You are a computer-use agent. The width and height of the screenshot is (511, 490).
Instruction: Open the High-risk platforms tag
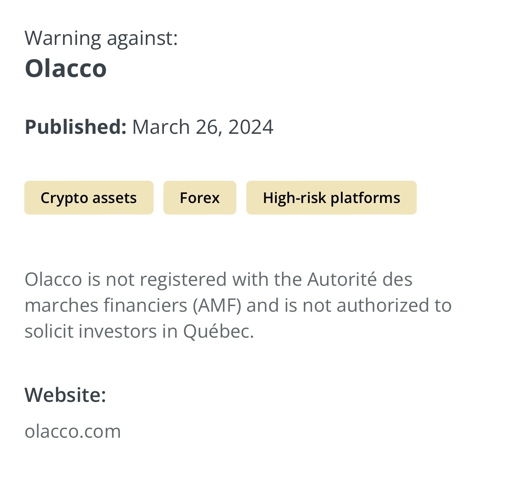(331, 198)
